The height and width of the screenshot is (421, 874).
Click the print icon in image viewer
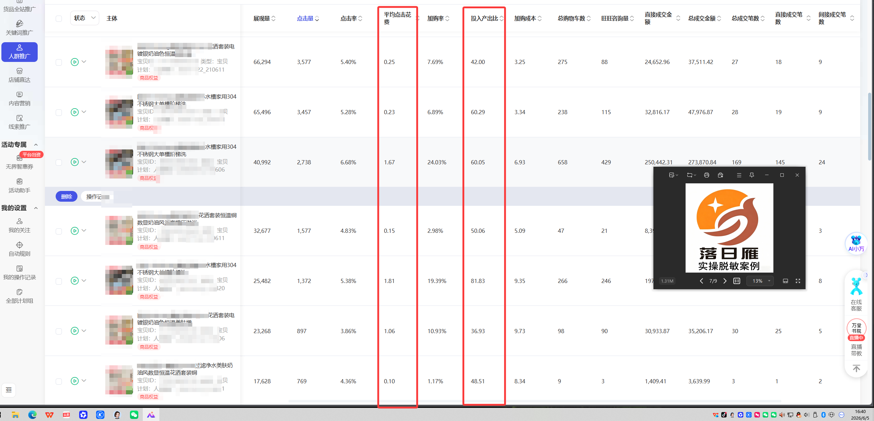706,175
